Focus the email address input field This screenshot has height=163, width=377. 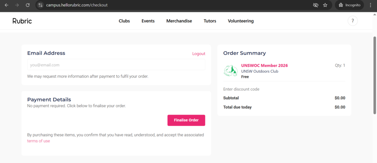[116, 65]
